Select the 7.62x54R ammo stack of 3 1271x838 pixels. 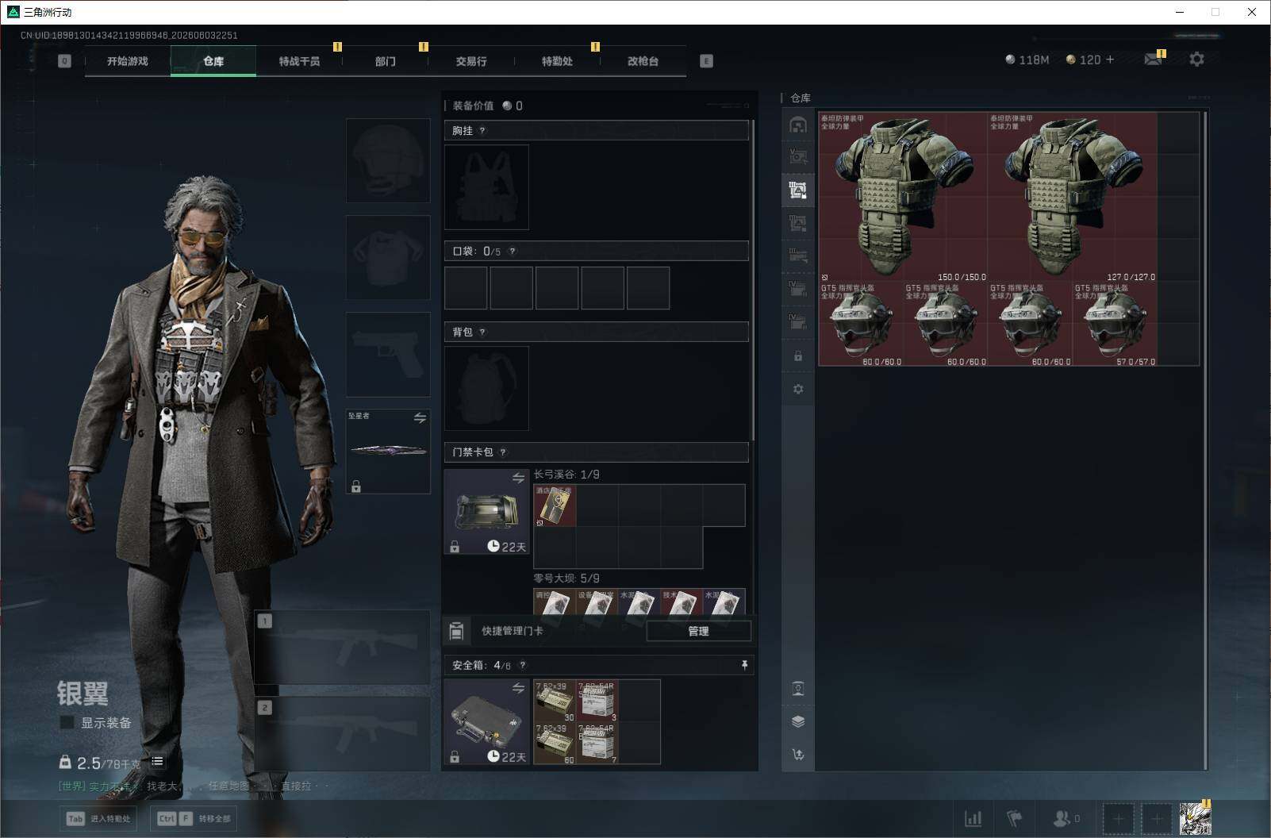tap(597, 701)
